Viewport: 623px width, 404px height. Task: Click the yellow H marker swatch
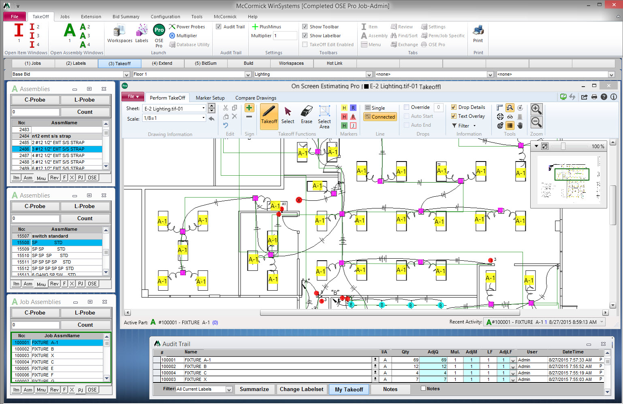(344, 108)
